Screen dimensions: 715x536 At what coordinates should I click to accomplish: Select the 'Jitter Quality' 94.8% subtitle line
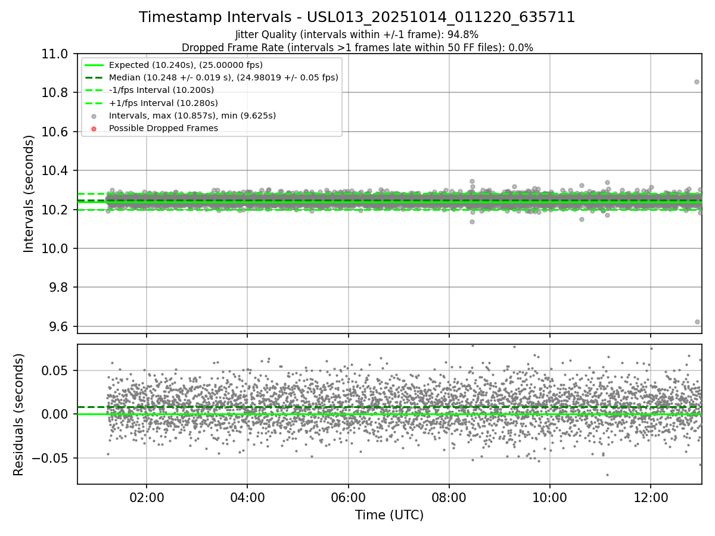point(357,35)
